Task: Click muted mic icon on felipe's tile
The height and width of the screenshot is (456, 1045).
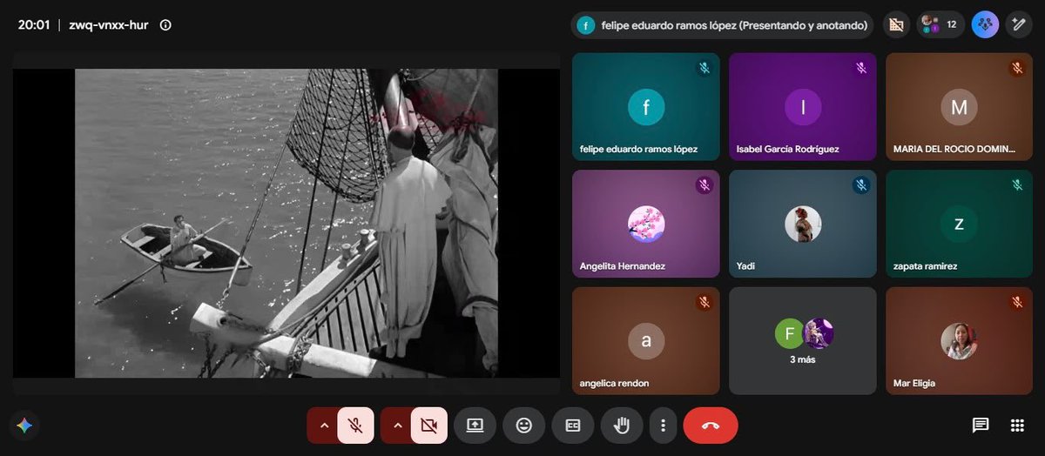Action: [705, 68]
